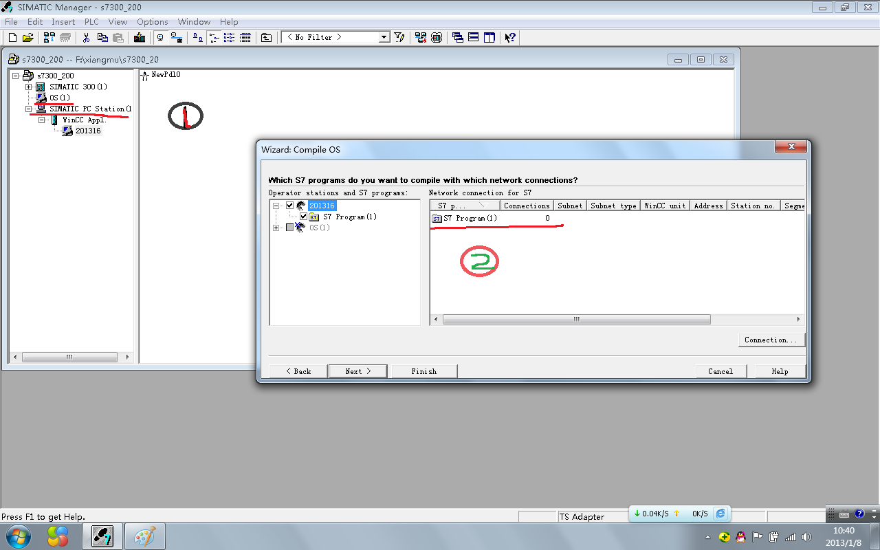Click the wizard Help button
This screenshot has width=880, height=550.
[x=780, y=371]
